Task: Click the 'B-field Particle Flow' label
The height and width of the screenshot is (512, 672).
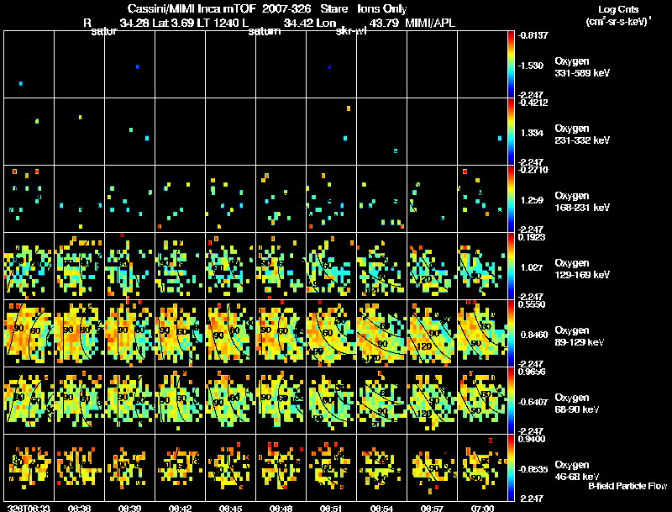Action: click(x=627, y=486)
